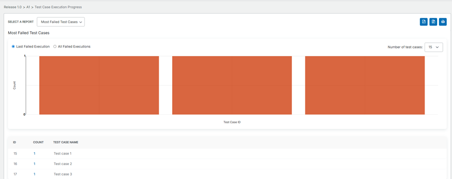Viewport: 452px width, 179px height.
Task: Export the report as a spreadsheet file
Action: (433, 22)
